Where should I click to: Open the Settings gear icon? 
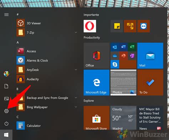(6, 111)
